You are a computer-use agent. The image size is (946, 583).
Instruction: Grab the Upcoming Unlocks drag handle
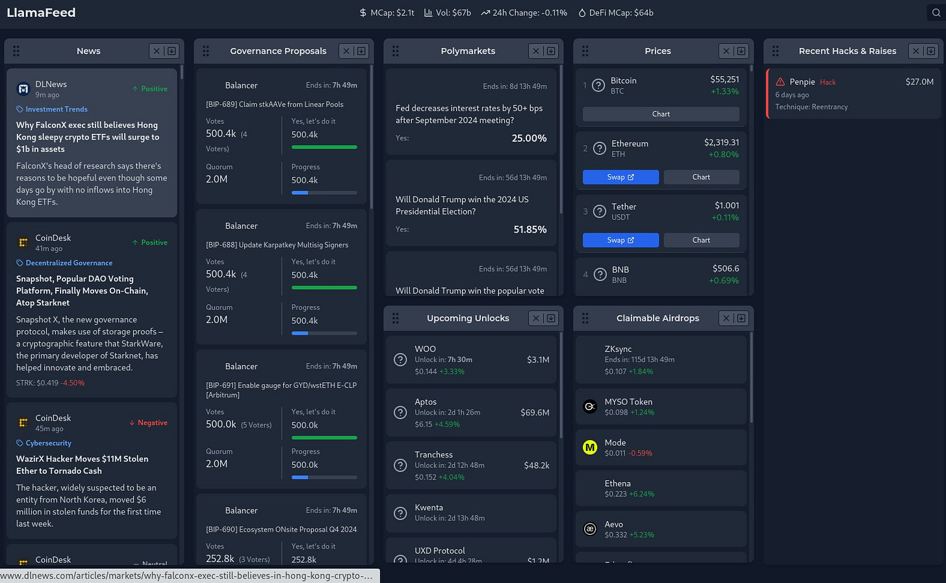click(396, 318)
